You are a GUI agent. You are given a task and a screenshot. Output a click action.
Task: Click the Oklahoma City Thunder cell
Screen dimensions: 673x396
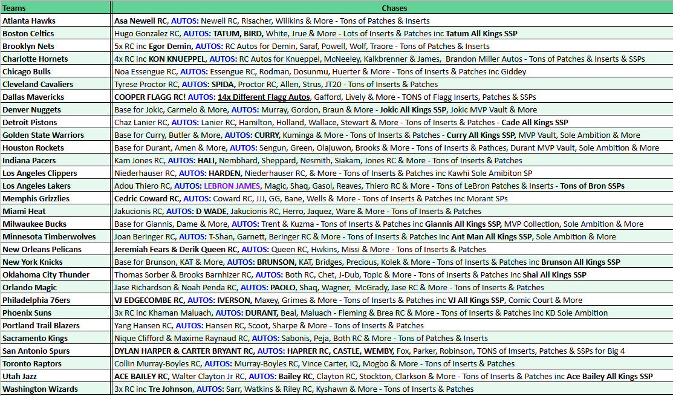pos(56,274)
